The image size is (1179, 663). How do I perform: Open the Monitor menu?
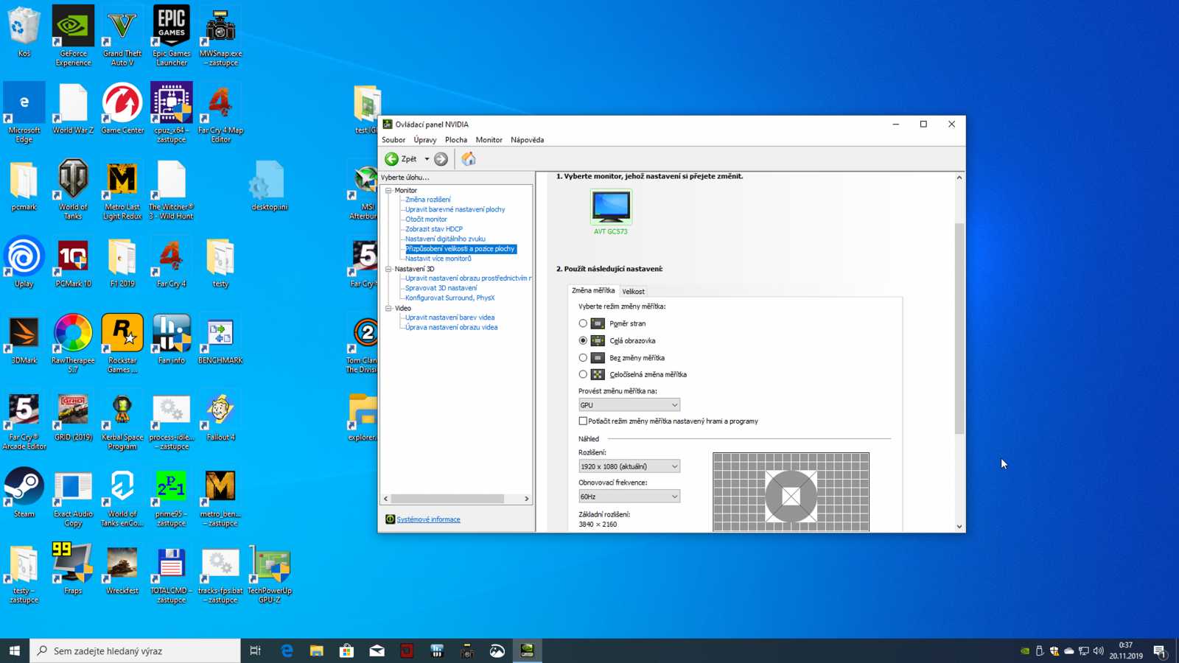point(489,140)
